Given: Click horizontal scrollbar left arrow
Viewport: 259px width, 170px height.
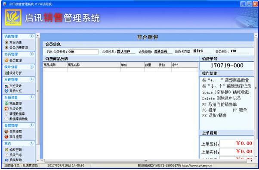Looking at the screenshot, I should click(42, 161).
